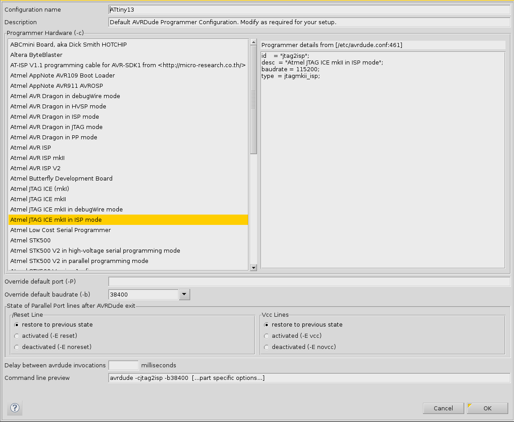514x422 pixels.
Task: Select Atmel AVR Dragon in ISP mode
Action: (128, 116)
